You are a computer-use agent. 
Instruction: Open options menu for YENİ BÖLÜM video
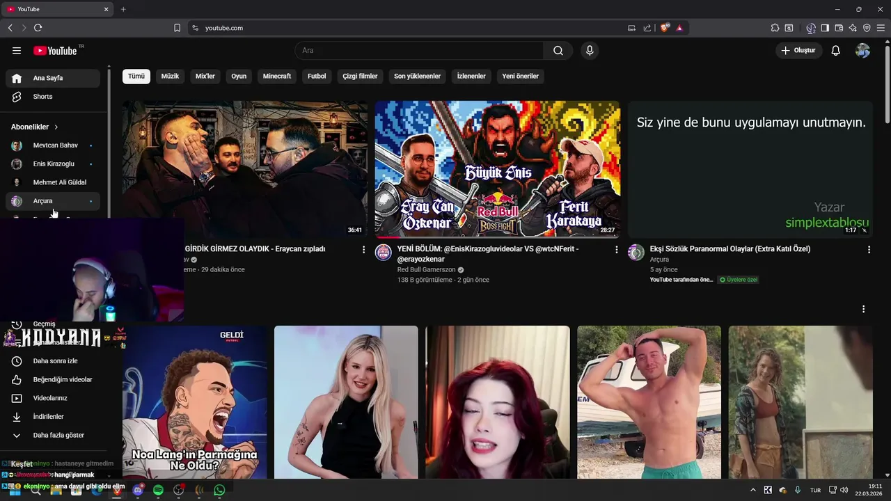[616, 249]
